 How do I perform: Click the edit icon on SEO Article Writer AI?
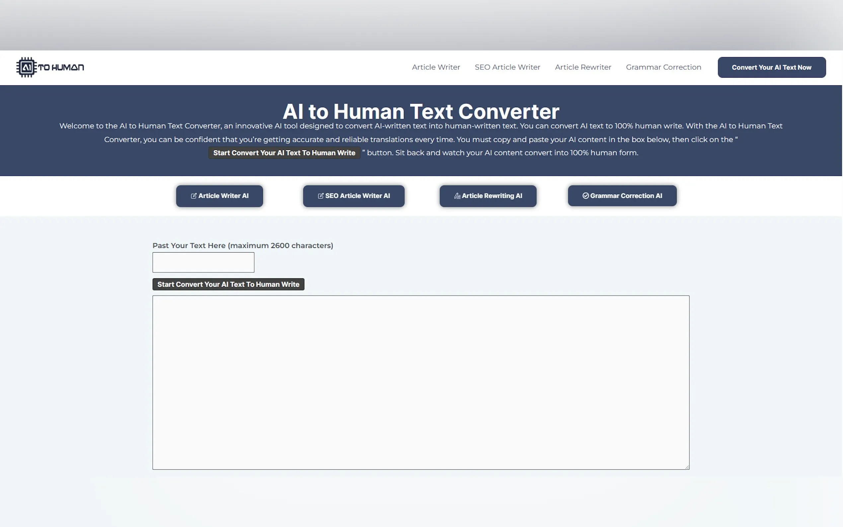tap(321, 196)
